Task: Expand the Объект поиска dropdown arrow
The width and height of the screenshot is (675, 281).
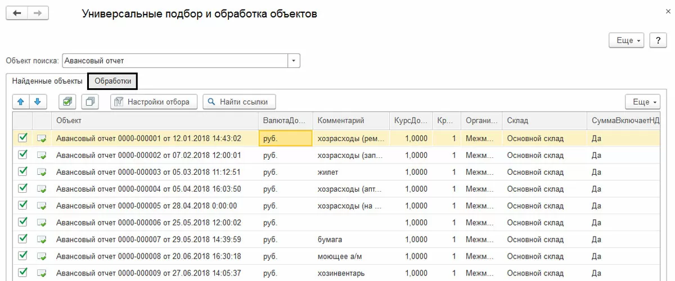Action: click(x=294, y=61)
